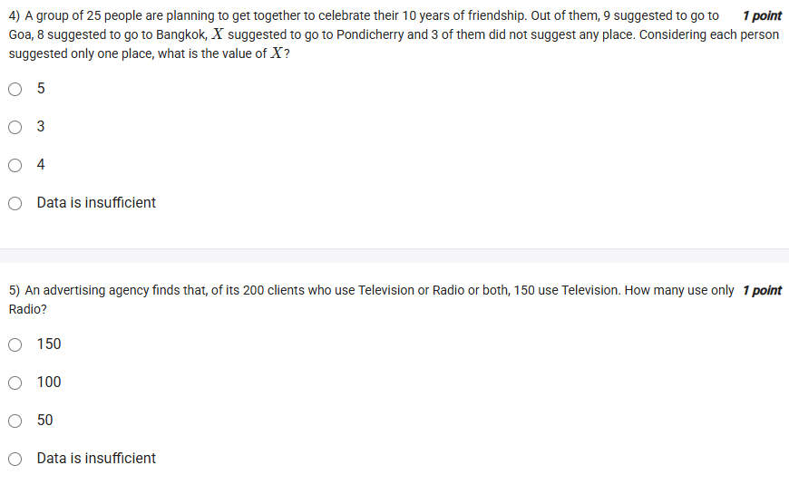Click the question number '5)' text

coord(15,290)
